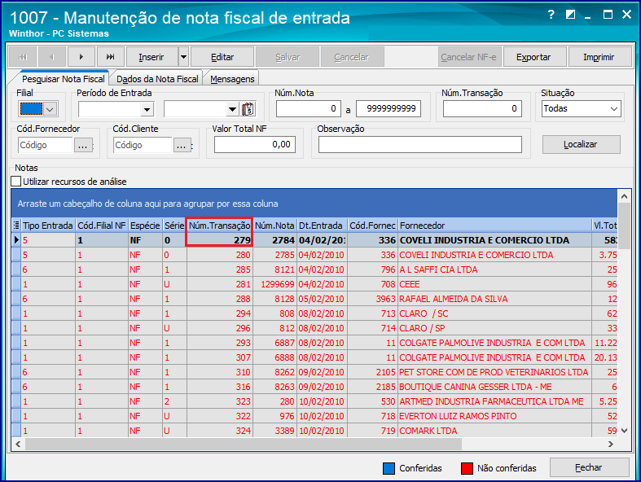Click the vertical scrollbar down arrow
Image resolution: width=641 pixels, height=482 pixels.
pos(624,431)
